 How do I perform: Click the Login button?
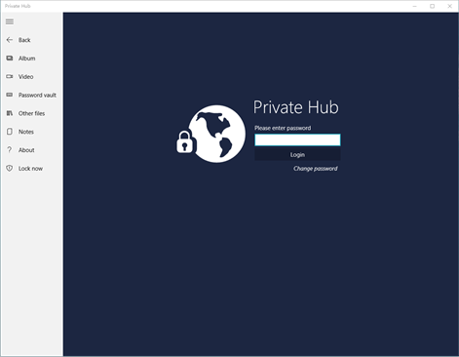click(x=297, y=154)
